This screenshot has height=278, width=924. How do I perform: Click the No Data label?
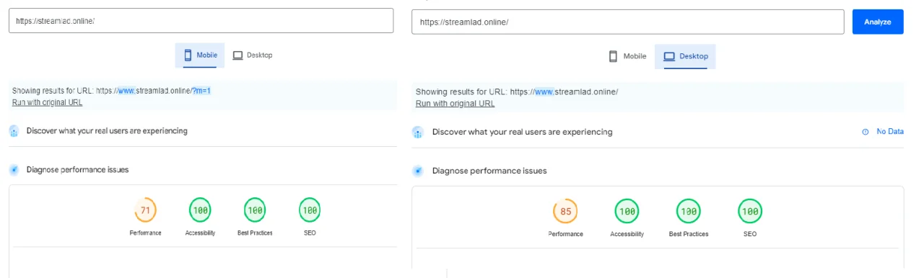tap(890, 132)
